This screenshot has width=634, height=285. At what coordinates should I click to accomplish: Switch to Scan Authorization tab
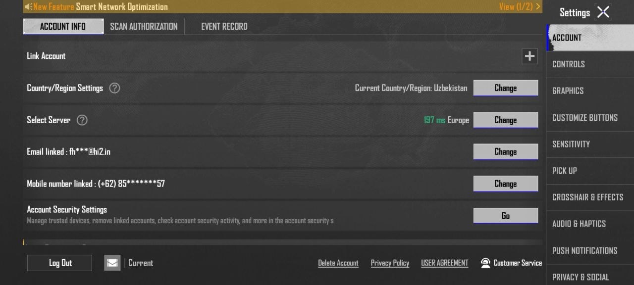[x=144, y=26]
